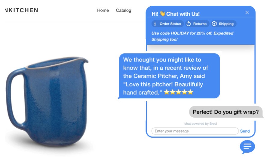Click the gift wrap question bubble
This screenshot has width=270, height=162.
tap(226, 112)
